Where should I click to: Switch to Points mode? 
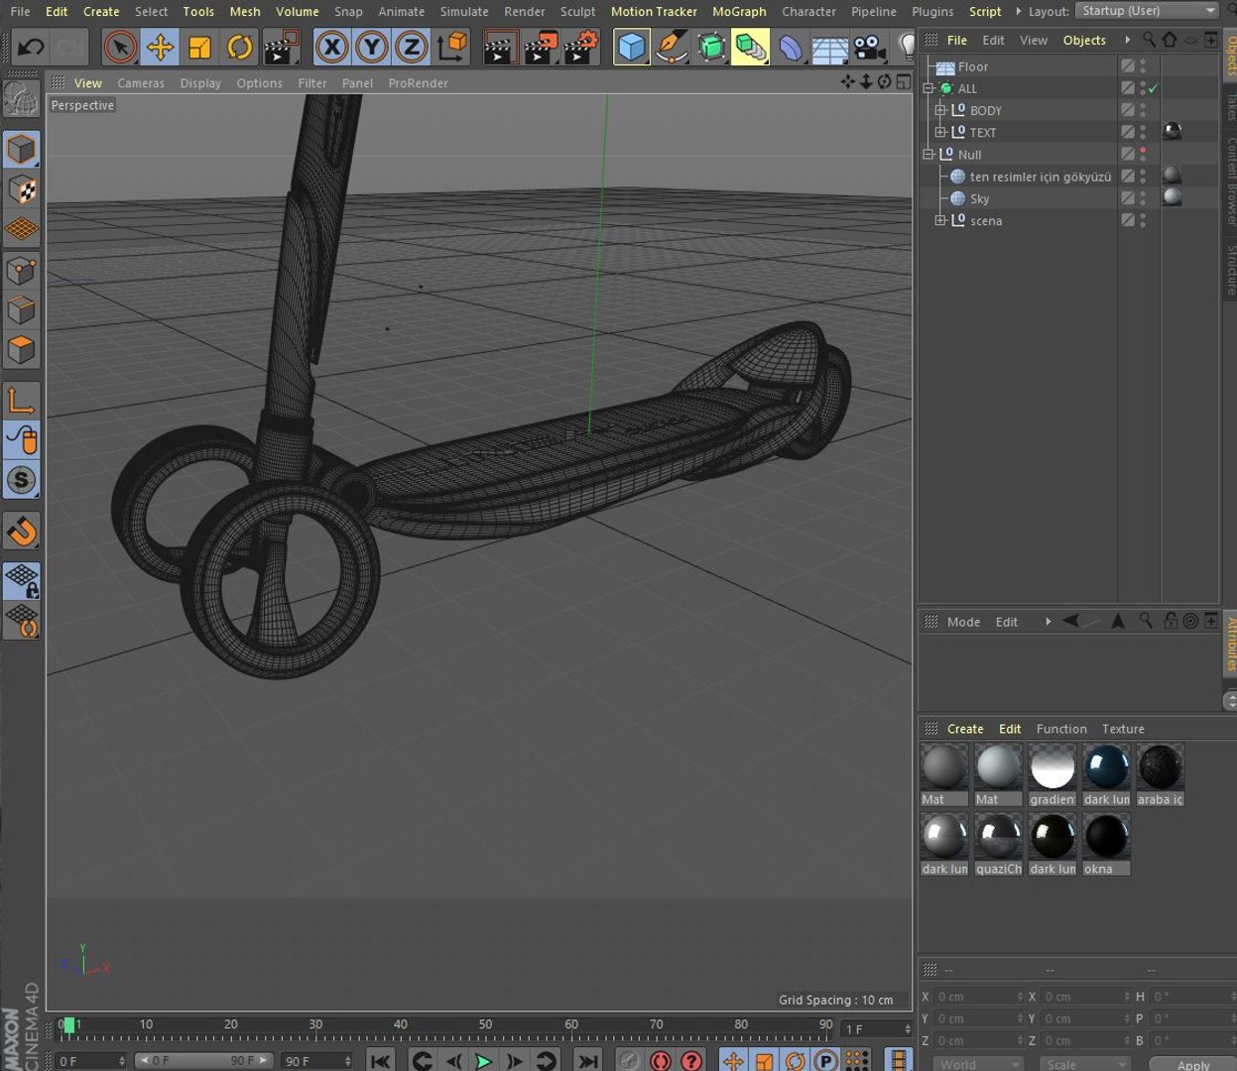coord(21,270)
